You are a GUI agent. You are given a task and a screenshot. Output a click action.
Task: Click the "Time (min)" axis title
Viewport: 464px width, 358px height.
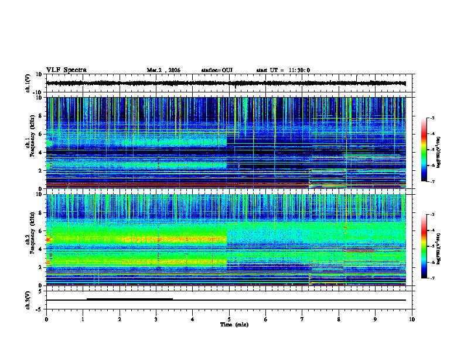pos(234,325)
